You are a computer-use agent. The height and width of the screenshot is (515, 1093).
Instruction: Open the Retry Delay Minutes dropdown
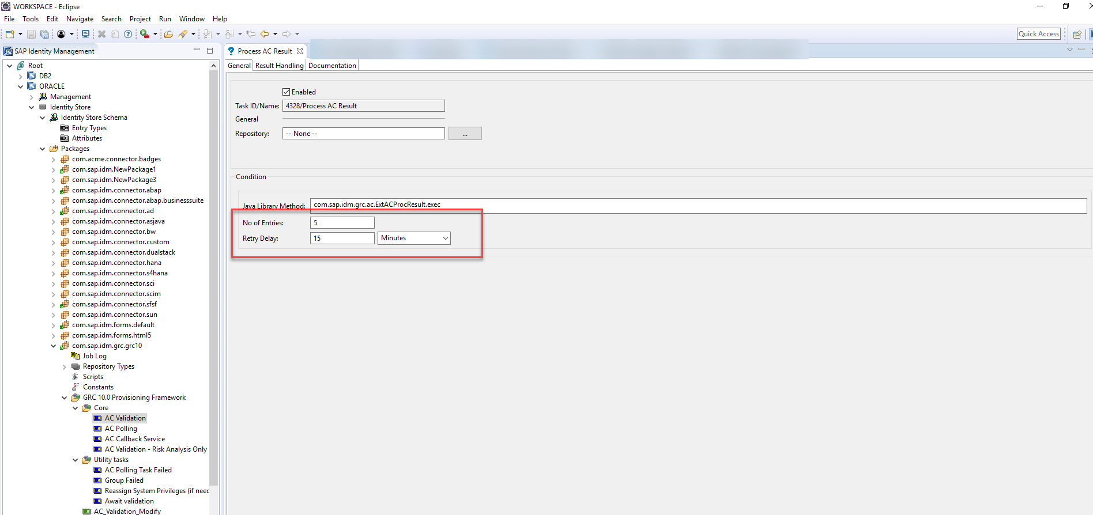pyautogui.click(x=414, y=238)
